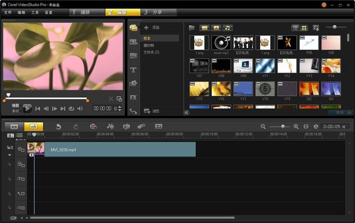Switch to Timeline view
Image resolution: width=355 pixels, height=223 pixels.
click(x=33, y=127)
